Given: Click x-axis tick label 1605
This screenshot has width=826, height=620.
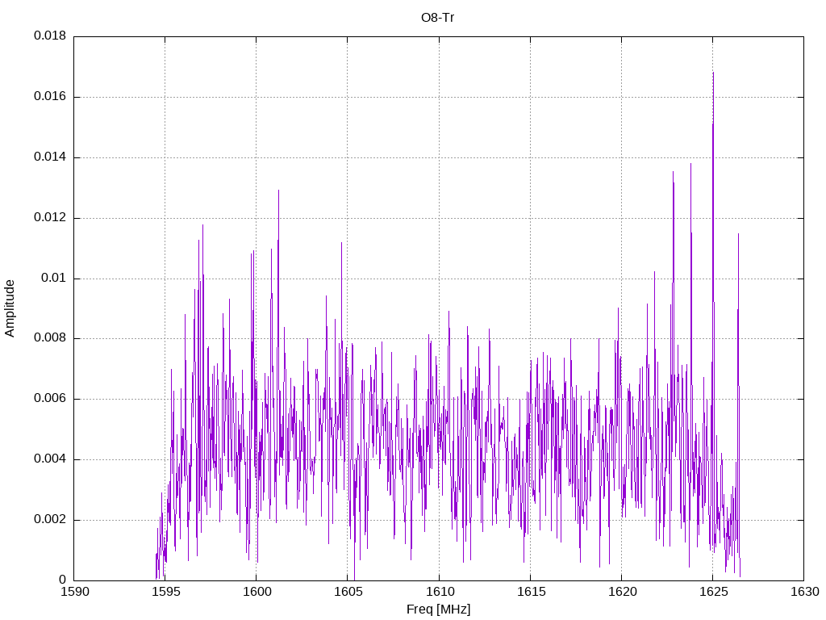Looking at the screenshot, I should click(348, 592).
